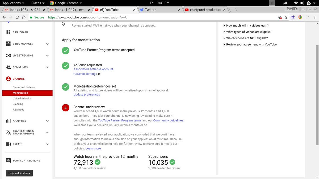
Task: Reload the page with Chrome refresh
Action: 17,17
